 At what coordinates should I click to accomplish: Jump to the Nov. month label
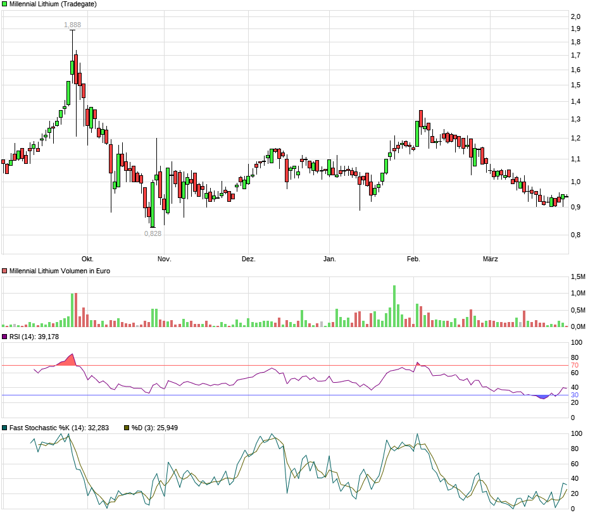click(x=164, y=259)
